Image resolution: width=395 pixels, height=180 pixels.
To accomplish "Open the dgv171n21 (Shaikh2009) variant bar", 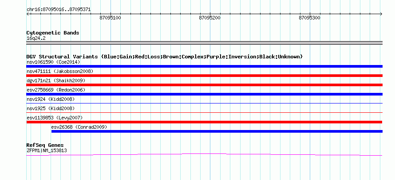I will [204, 85].
